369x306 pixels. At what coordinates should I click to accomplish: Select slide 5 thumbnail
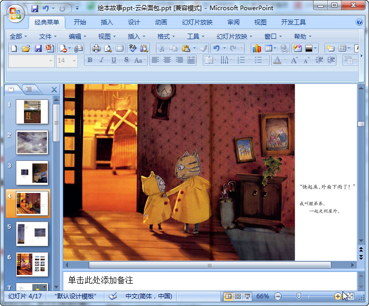pos(32,234)
